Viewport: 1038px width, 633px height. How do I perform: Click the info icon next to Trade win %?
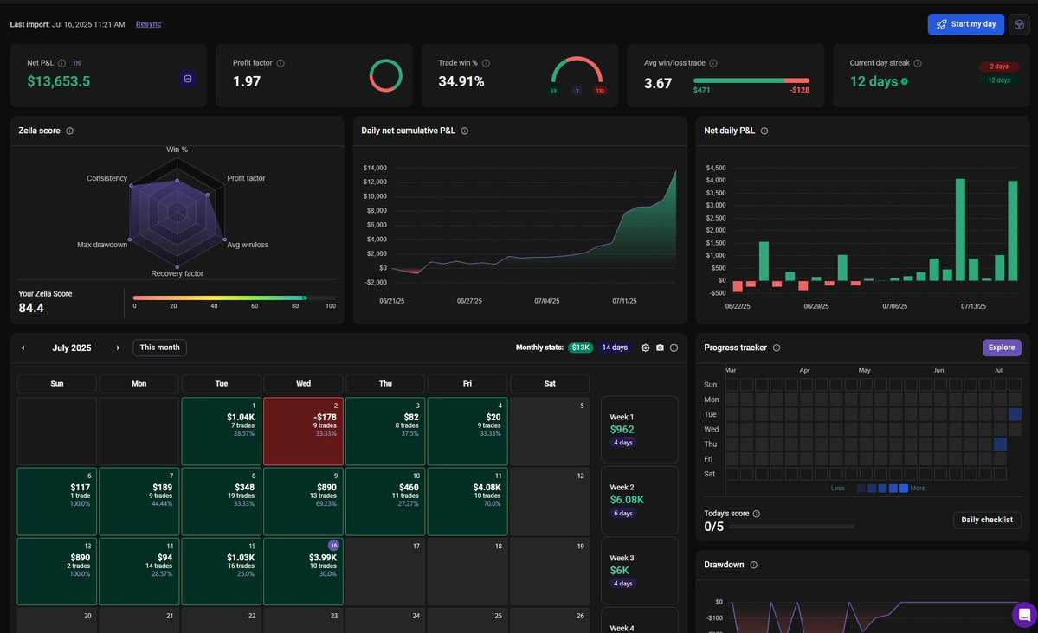486,63
